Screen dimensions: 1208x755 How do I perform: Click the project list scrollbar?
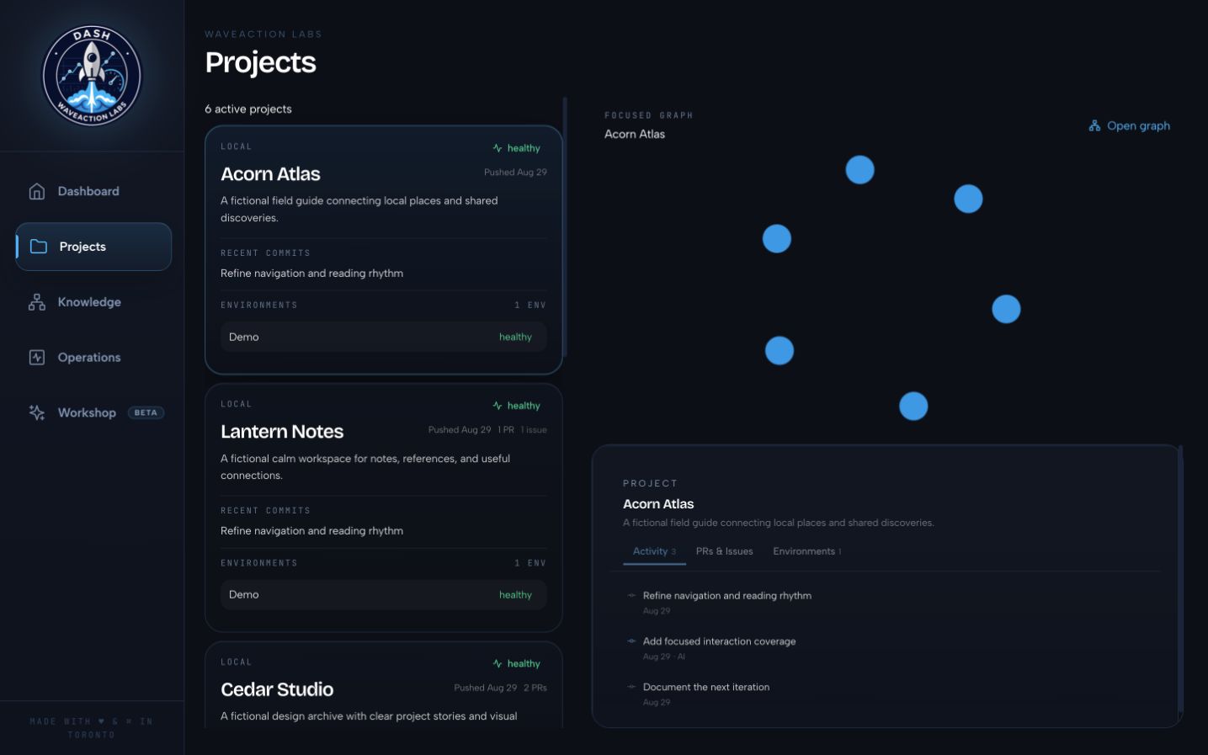click(565, 227)
